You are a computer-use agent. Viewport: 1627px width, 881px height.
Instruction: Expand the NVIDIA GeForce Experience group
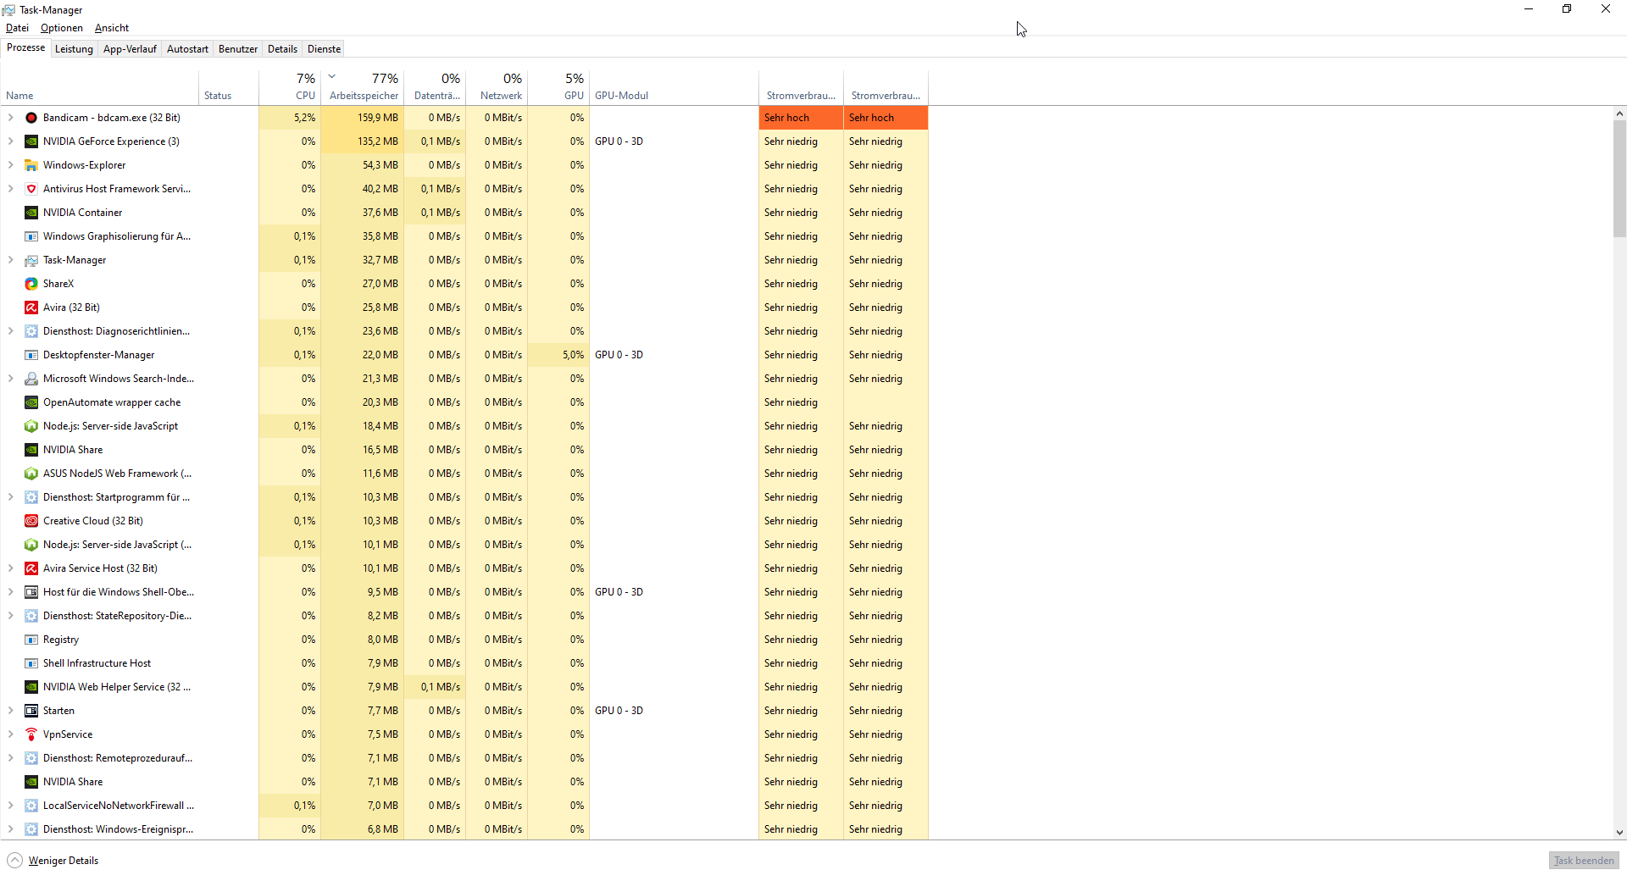11,141
